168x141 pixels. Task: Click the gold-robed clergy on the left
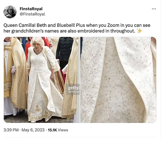click(x=15, y=75)
